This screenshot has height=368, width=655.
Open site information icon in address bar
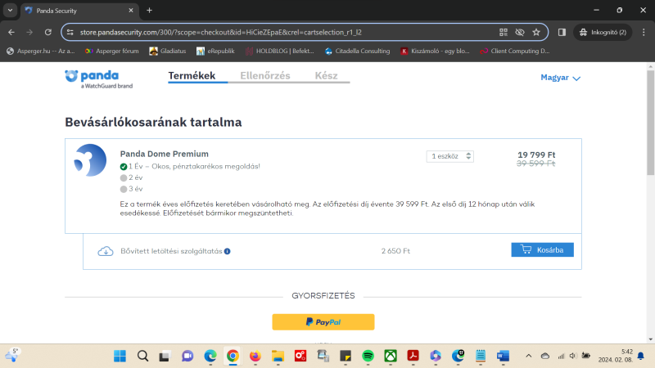[x=70, y=32]
